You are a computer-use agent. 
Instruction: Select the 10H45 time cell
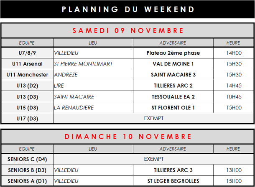234,96
